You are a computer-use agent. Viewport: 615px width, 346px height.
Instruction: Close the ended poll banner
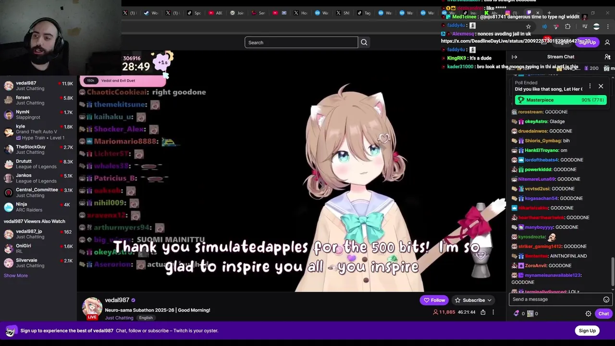click(601, 86)
